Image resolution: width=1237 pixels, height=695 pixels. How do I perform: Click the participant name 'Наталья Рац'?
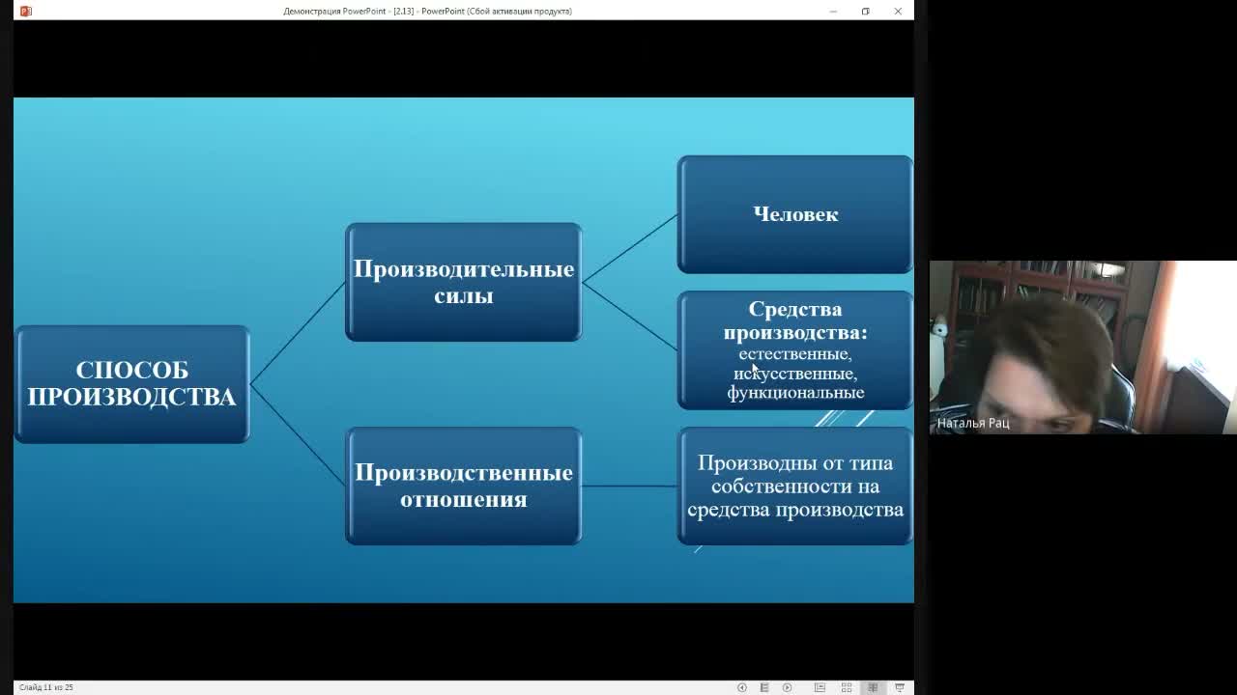point(973,423)
